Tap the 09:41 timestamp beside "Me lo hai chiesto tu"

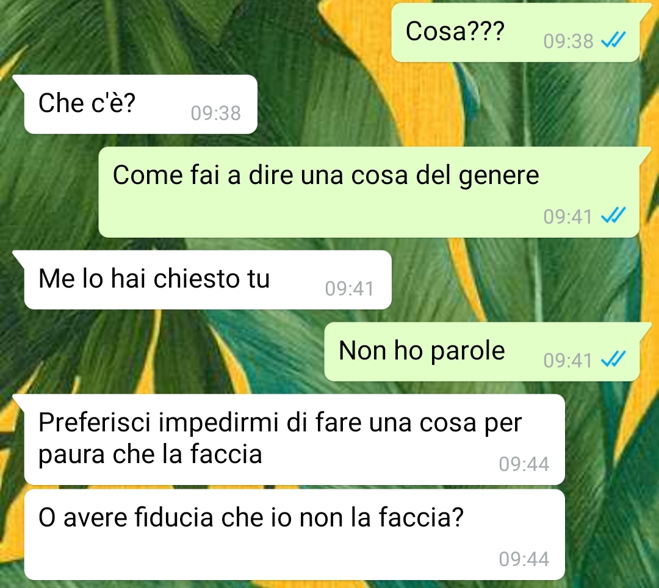349,288
